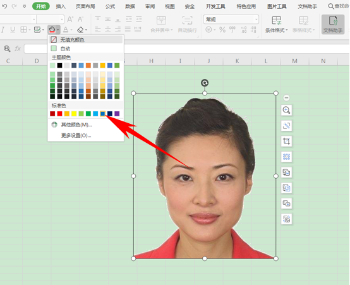Image resolution: width=350 pixels, height=285 pixels.
Task: Open the number format combo box
Action: click(231, 20)
